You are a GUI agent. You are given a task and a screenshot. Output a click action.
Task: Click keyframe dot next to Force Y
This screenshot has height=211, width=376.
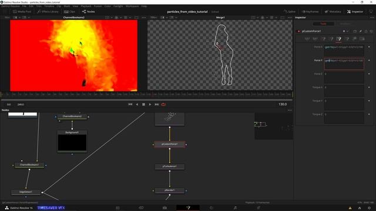(369, 60)
